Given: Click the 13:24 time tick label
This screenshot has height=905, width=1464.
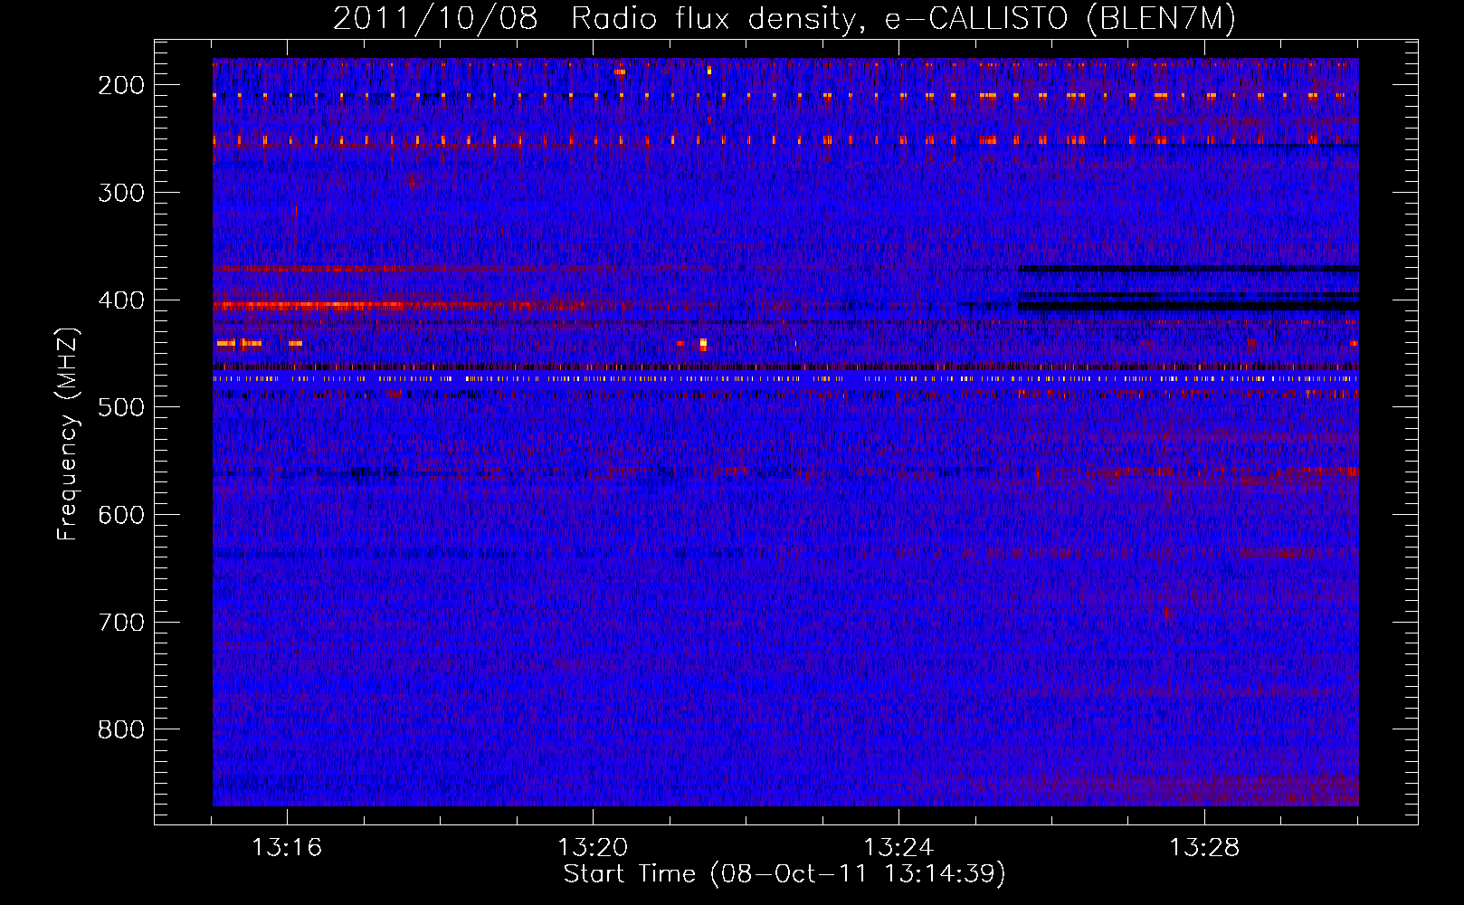Looking at the screenshot, I should [898, 848].
